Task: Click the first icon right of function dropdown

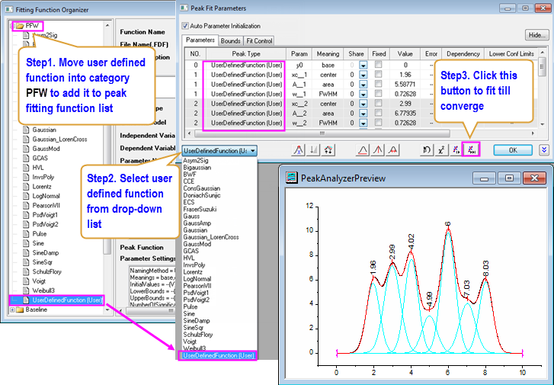Action: pyautogui.click(x=299, y=151)
